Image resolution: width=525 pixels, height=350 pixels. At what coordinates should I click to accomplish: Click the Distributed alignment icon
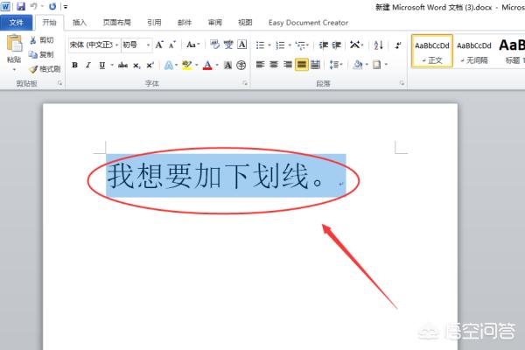[x=315, y=64]
